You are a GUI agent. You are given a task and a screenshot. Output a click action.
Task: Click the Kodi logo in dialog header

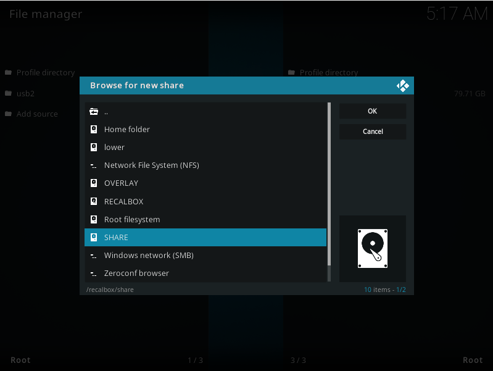(403, 86)
